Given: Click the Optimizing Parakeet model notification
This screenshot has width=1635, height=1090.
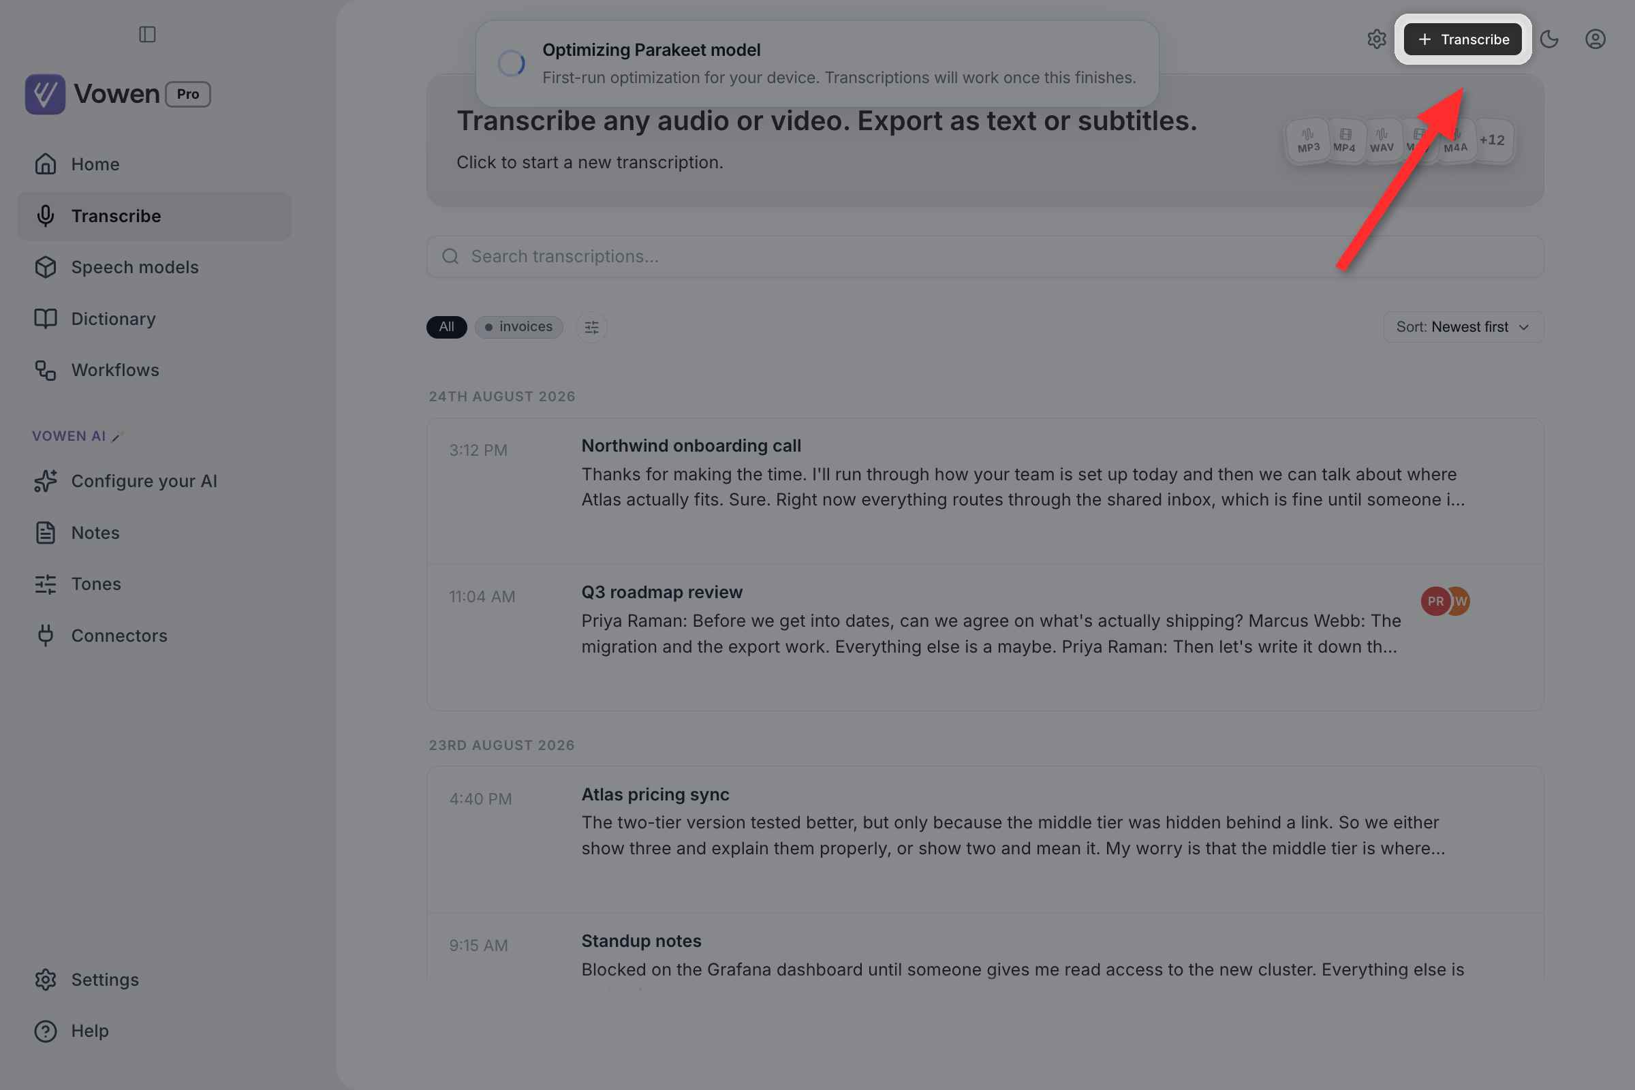Looking at the screenshot, I should [817, 64].
